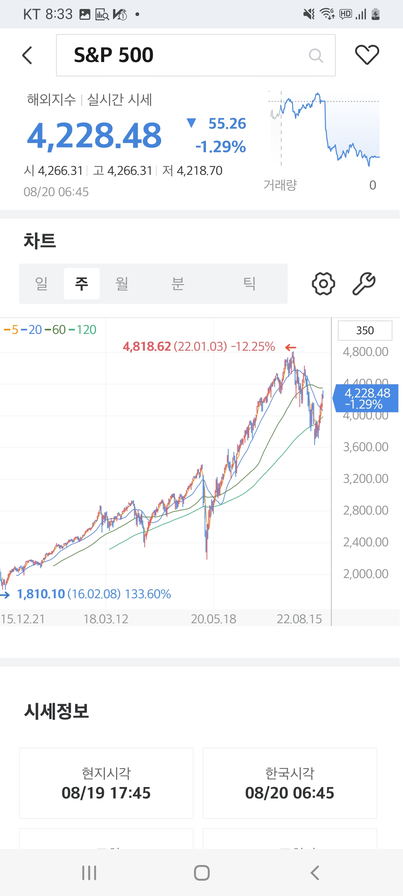Image resolution: width=403 pixels, height=896 pixels.
Task: Select the 주 (weekly) chart tab
Action: (82, 284)
